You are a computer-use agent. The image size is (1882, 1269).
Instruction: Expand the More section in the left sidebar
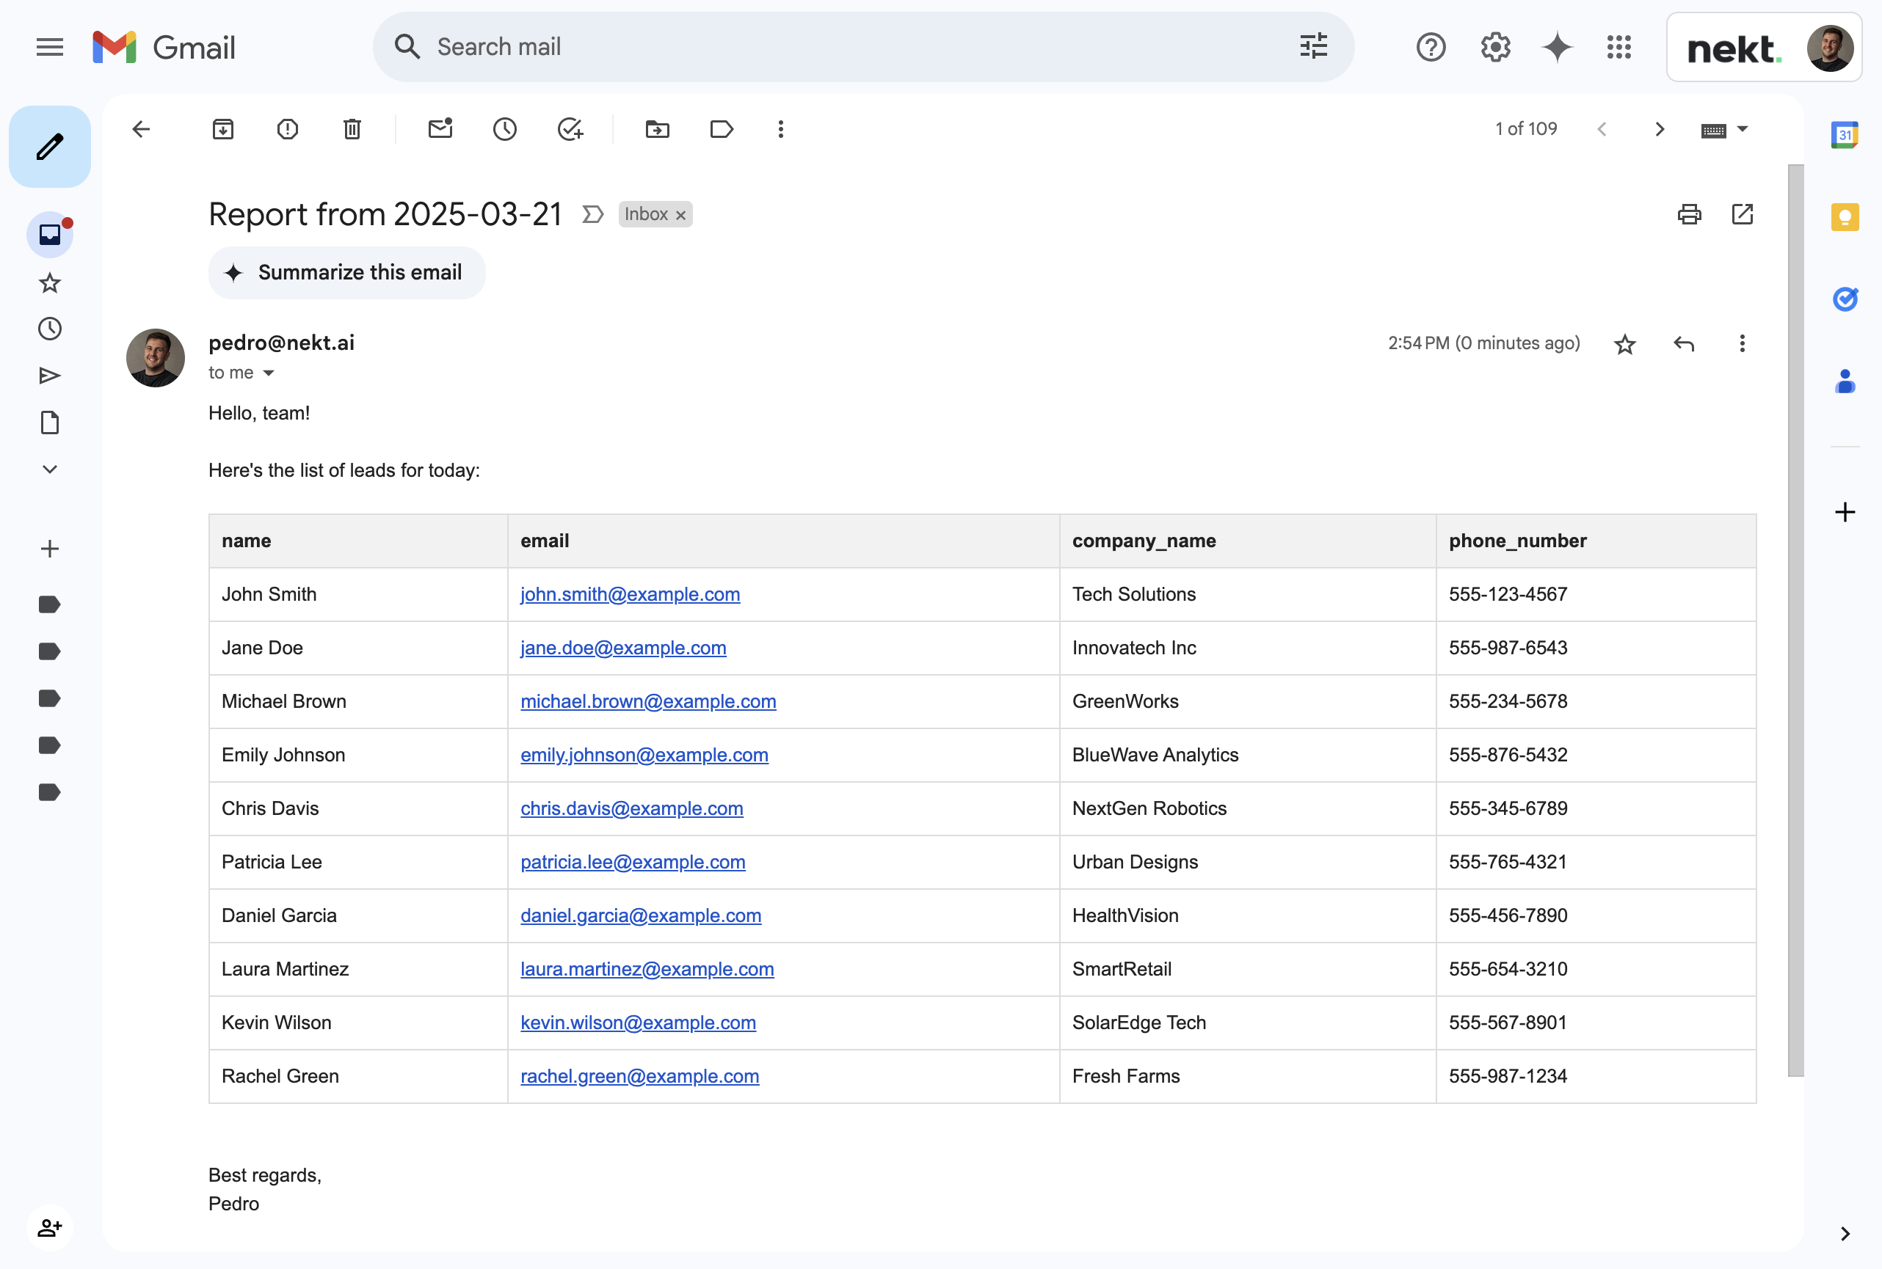click(x=49, y=469)
